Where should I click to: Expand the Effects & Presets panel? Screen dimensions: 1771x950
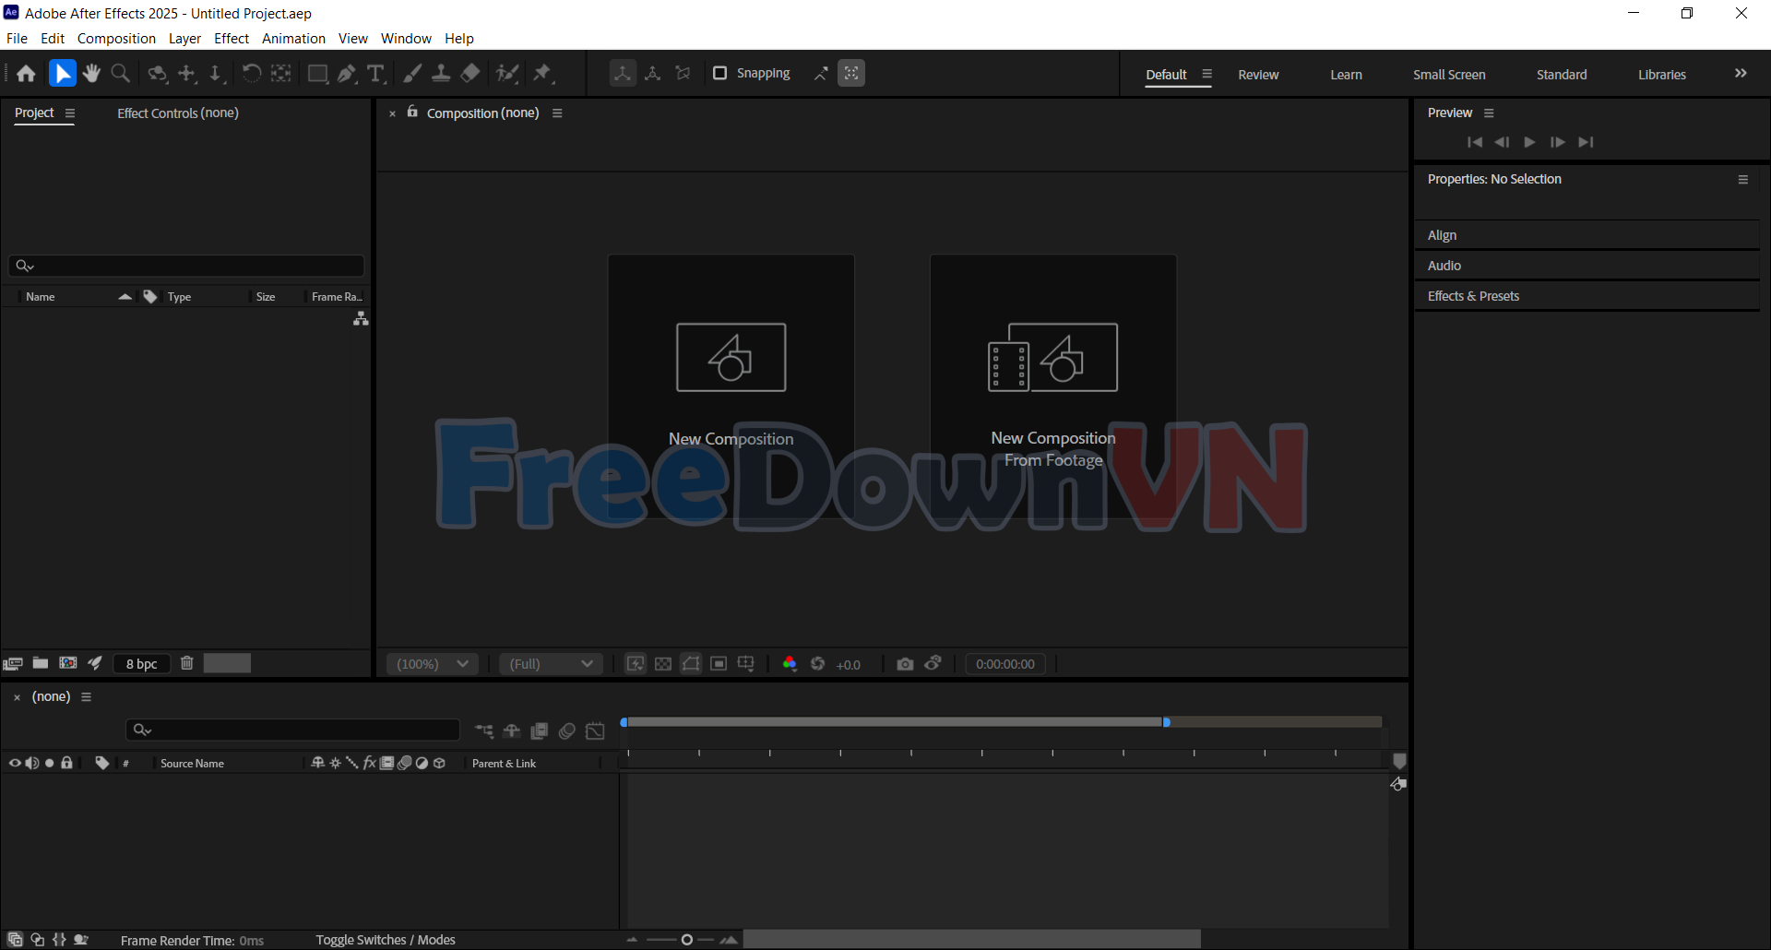1473,296
